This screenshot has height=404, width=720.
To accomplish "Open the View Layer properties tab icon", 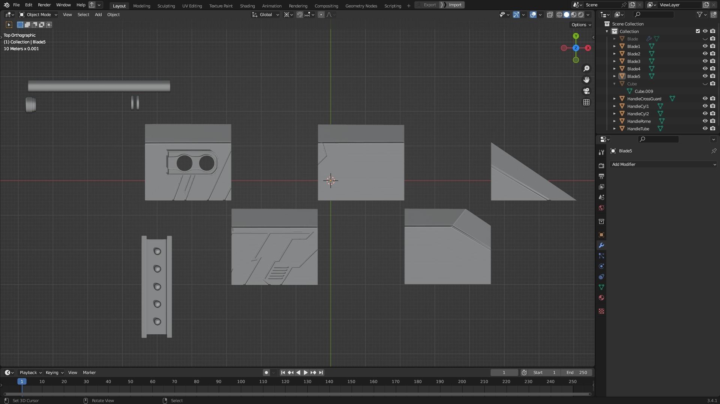I will tap(601, 186).
